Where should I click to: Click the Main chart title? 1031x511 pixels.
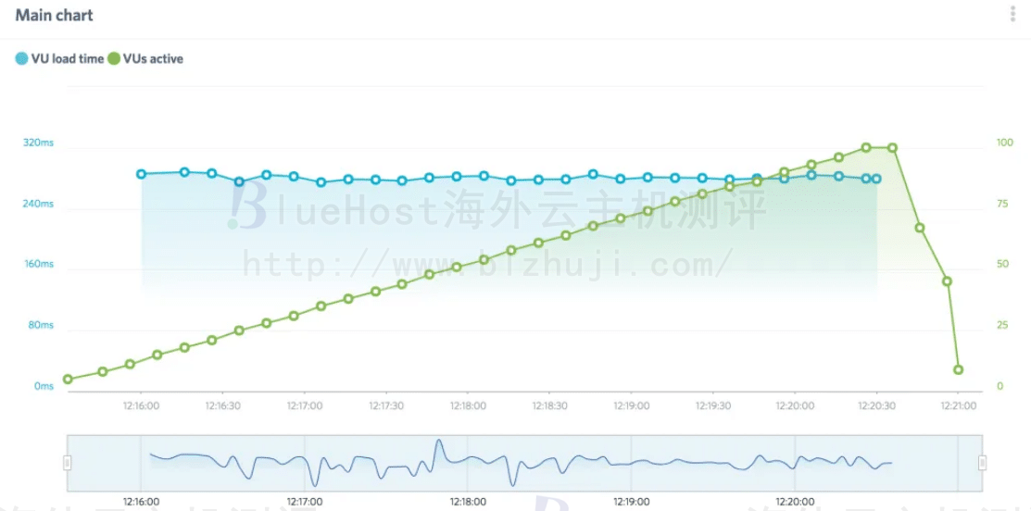(x=54, y=16)
